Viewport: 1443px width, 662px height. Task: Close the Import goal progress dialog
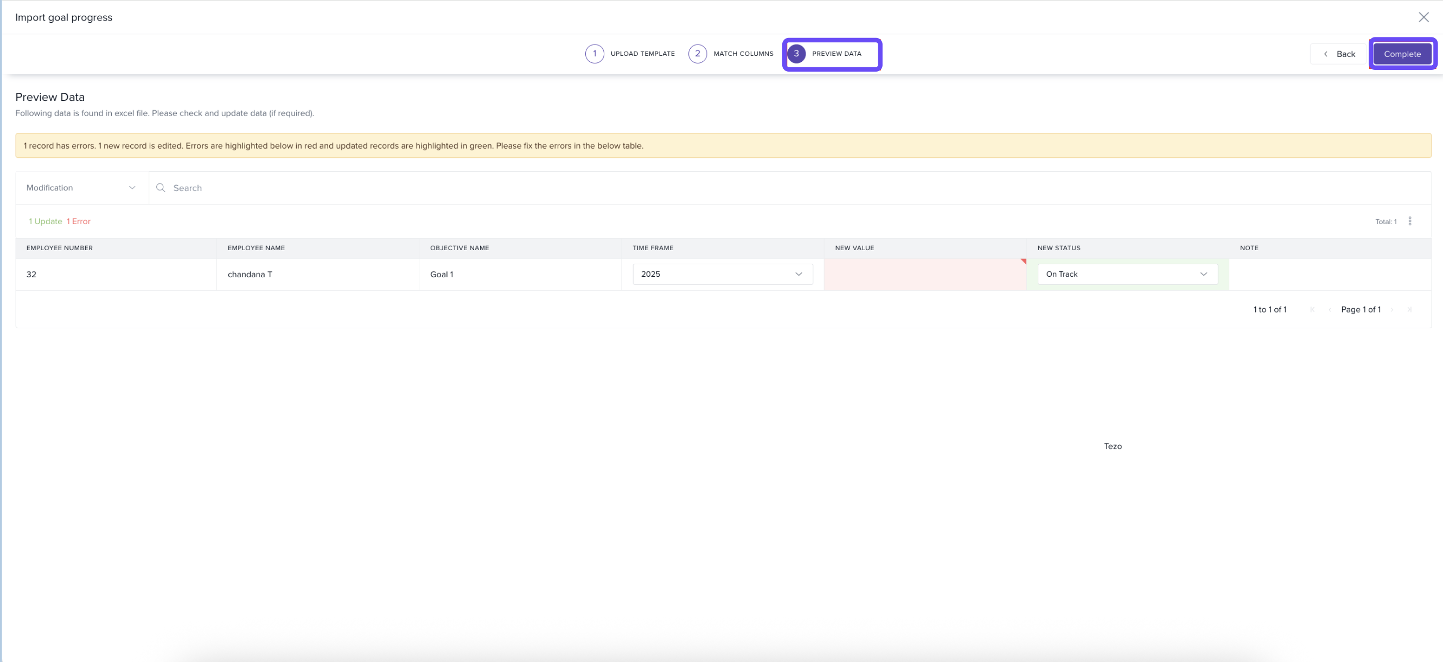click(x=1423, y=17)
